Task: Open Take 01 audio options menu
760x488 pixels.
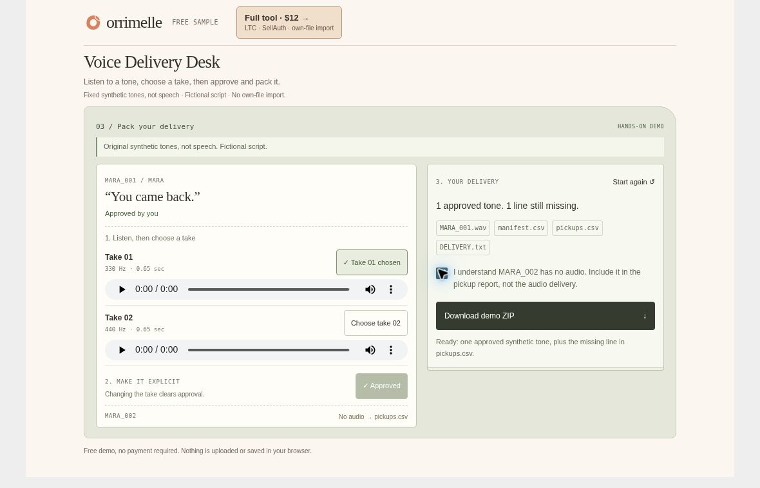Action: pos(391,289)
